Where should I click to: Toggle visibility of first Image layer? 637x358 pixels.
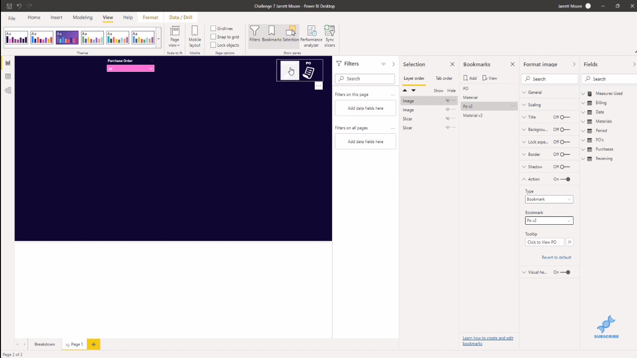click(447, 101)
